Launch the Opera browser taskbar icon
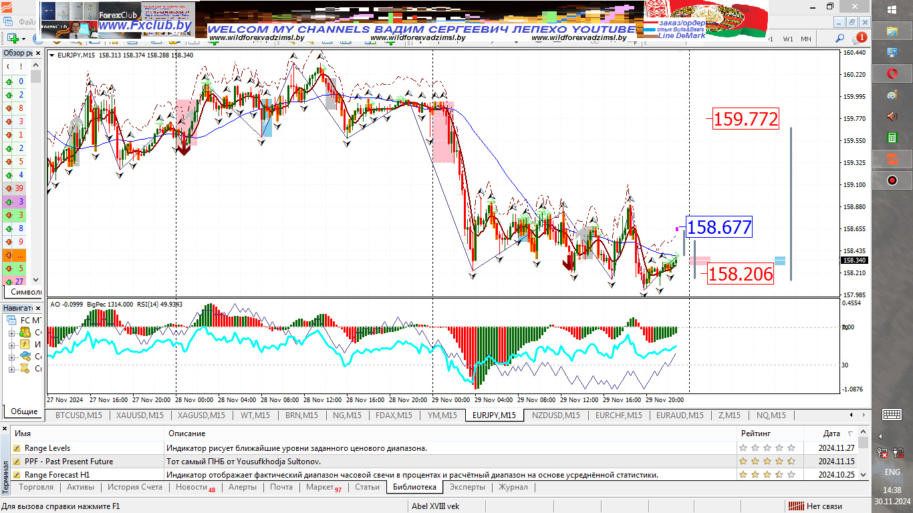This screenshot has width=913, height=513. coord(892,73)
